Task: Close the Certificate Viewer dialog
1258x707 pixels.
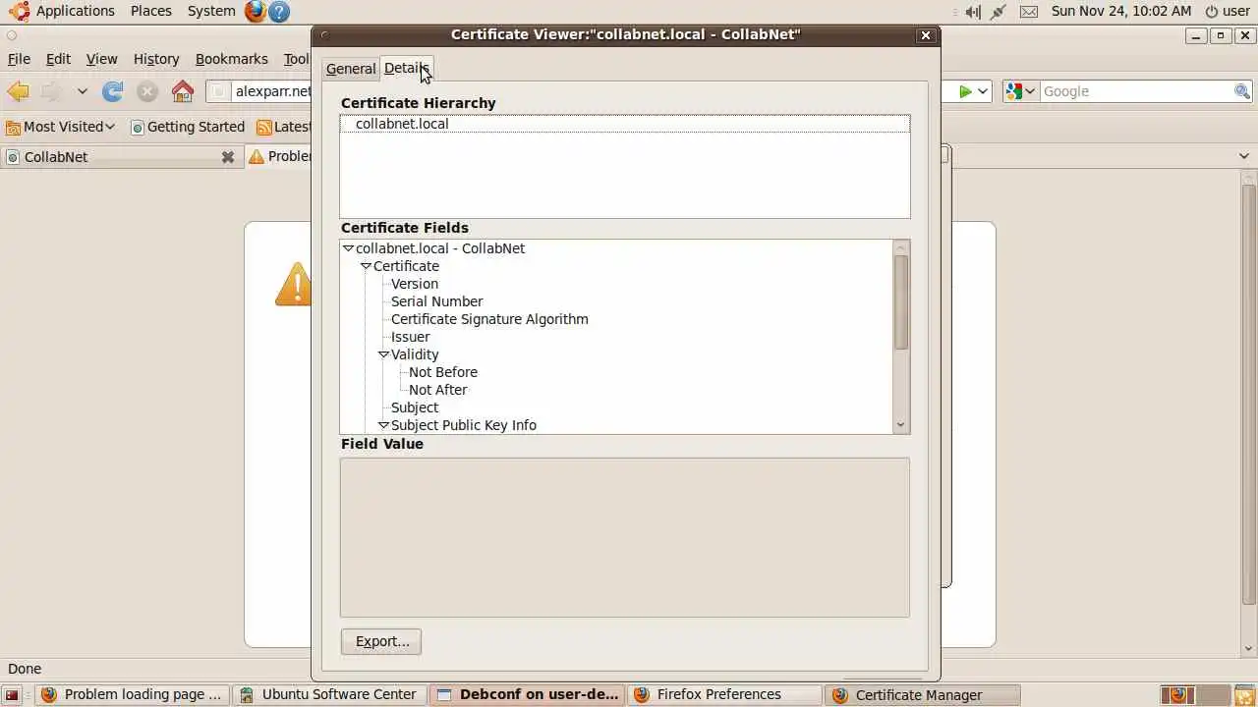Action: (925, 34)
